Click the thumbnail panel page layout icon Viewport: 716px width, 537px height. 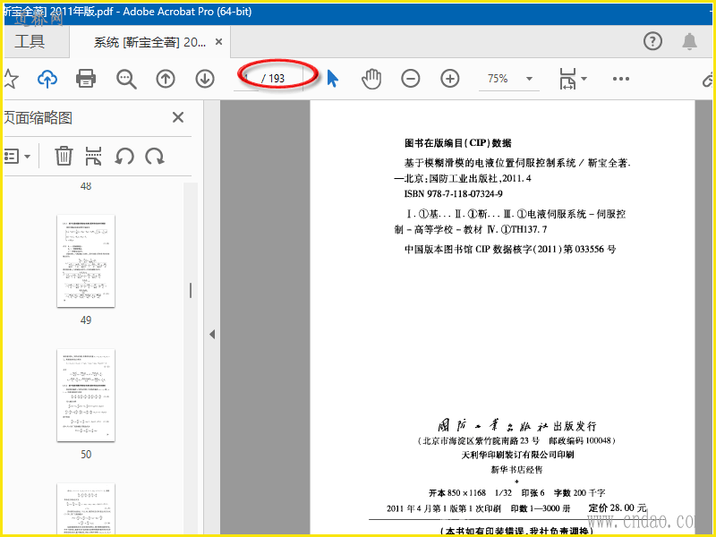click(x=94, y=156)
